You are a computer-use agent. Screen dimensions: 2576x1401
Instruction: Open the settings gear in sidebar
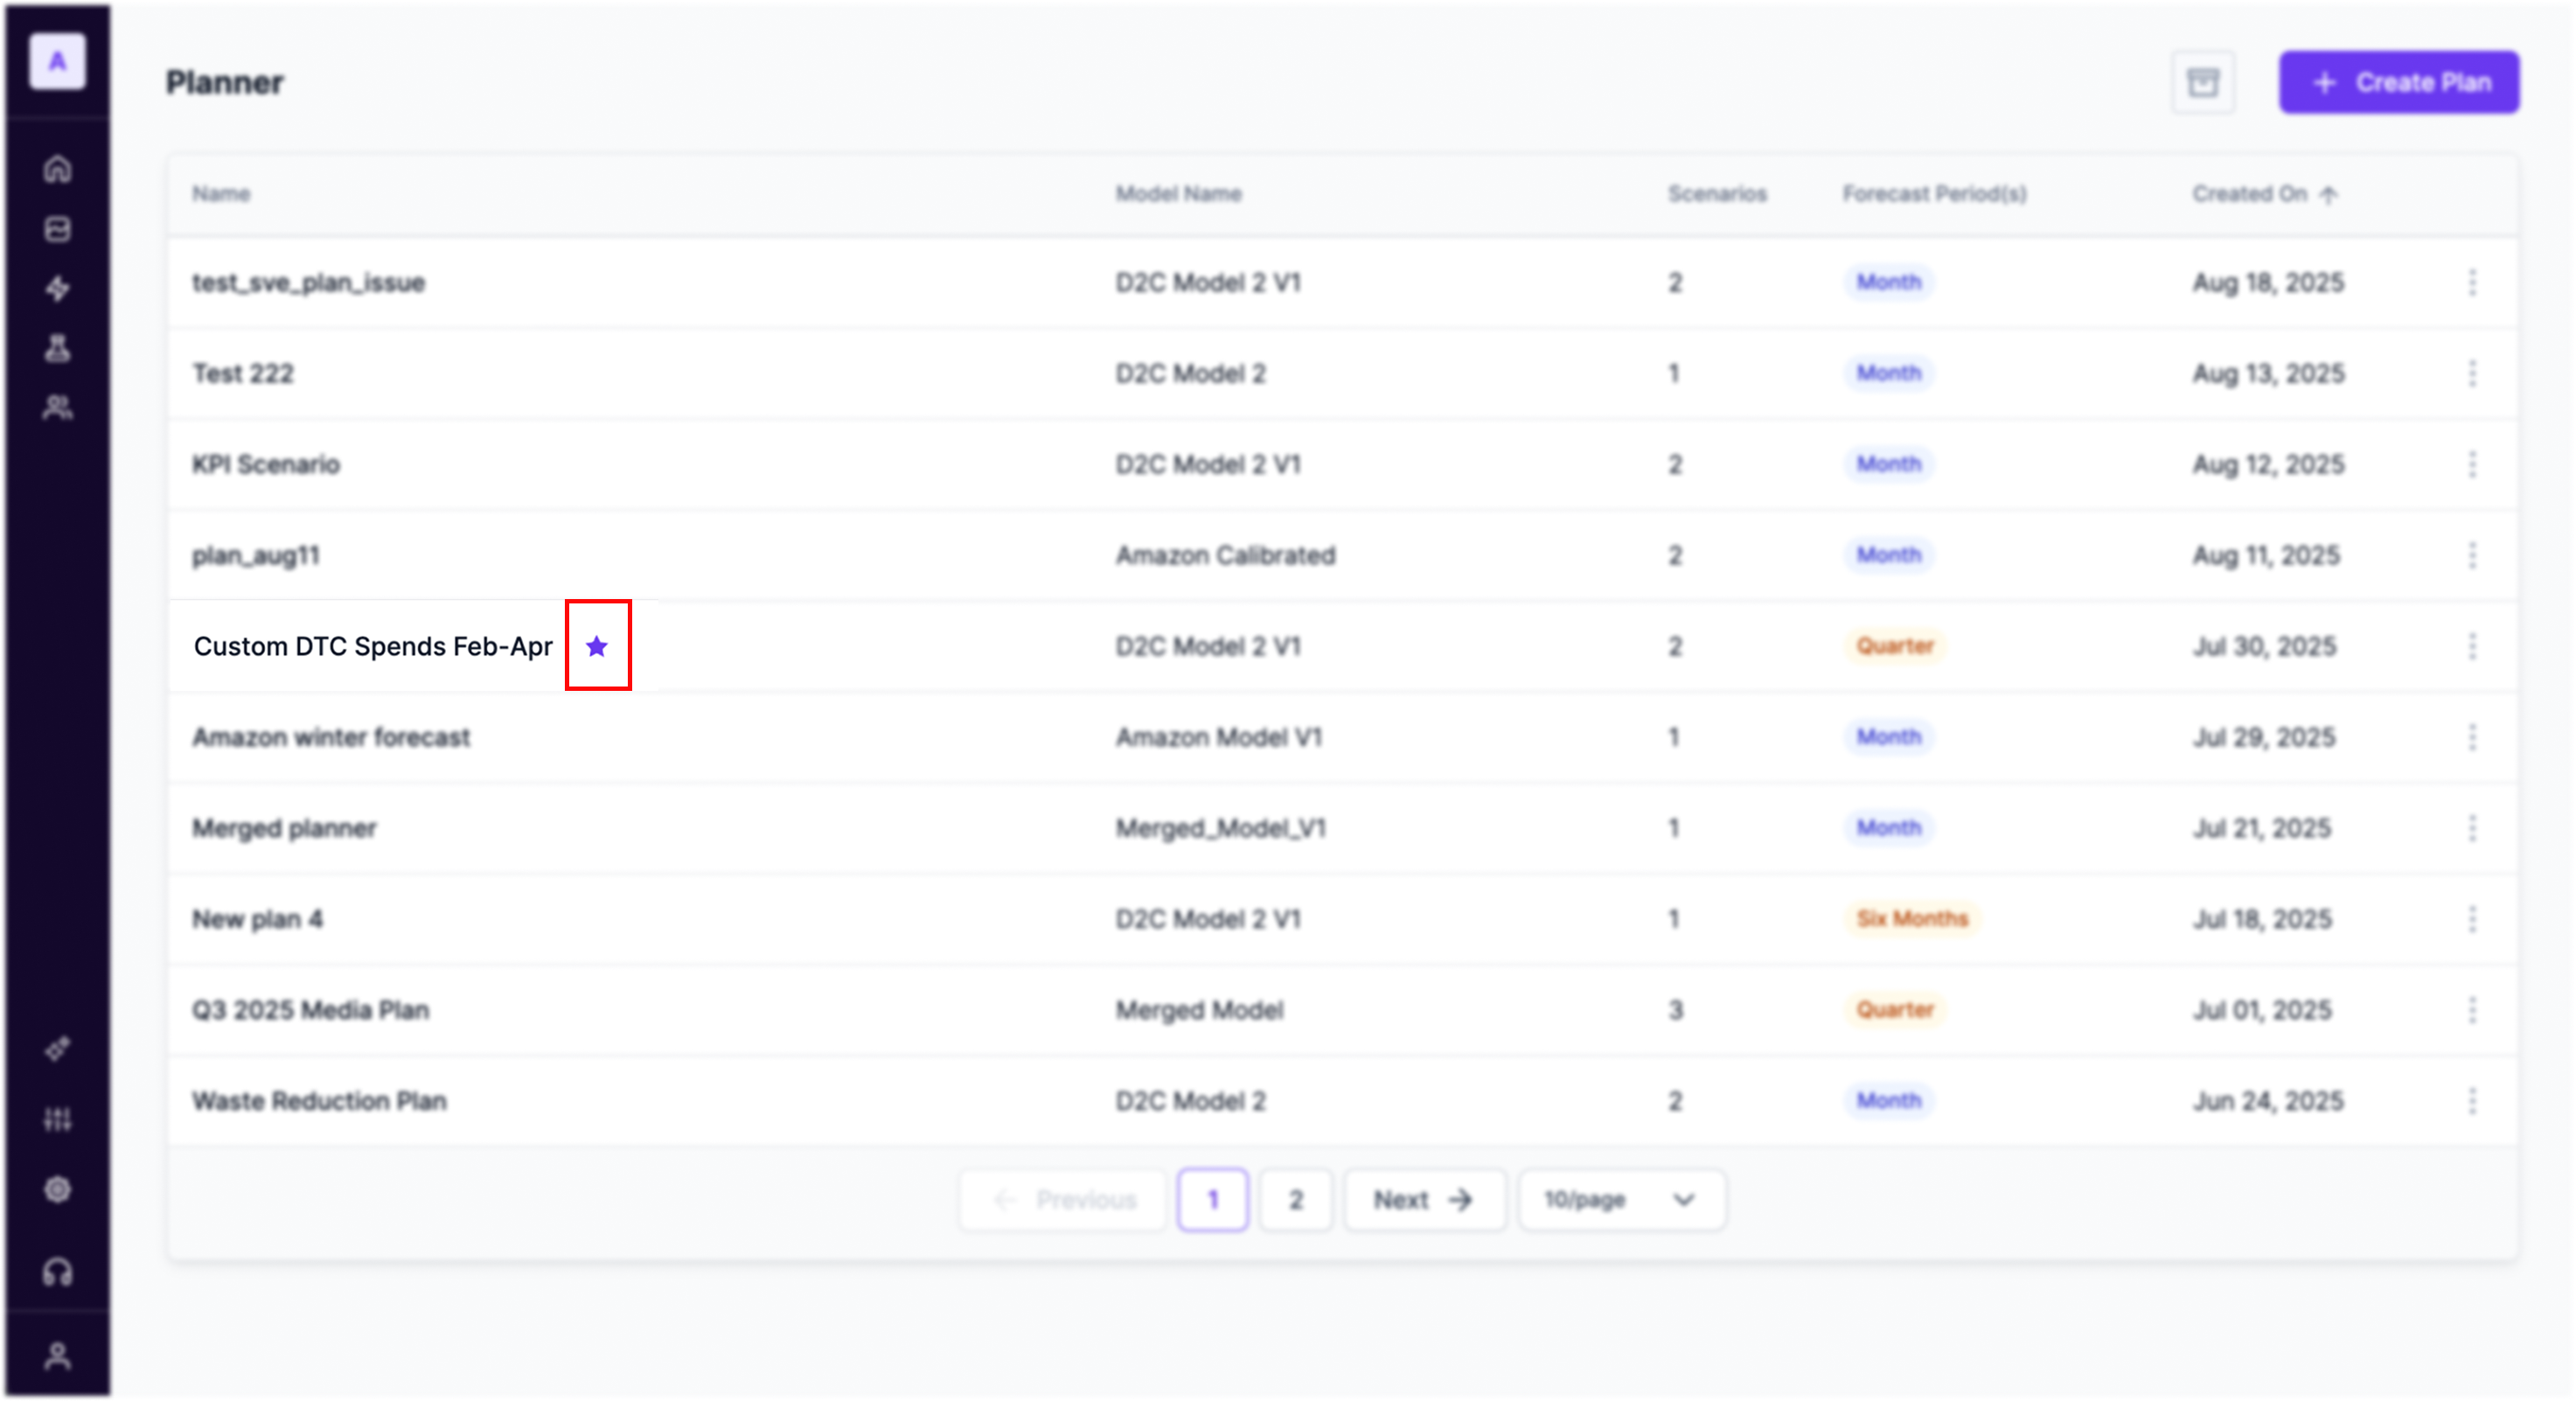58,1189
